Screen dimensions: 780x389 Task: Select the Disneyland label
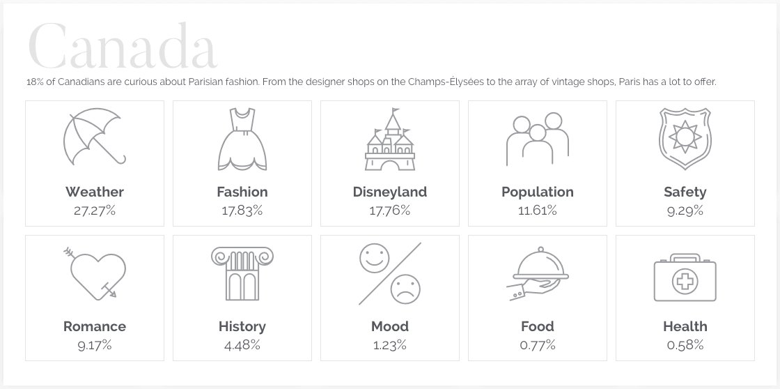coord(390,192)
